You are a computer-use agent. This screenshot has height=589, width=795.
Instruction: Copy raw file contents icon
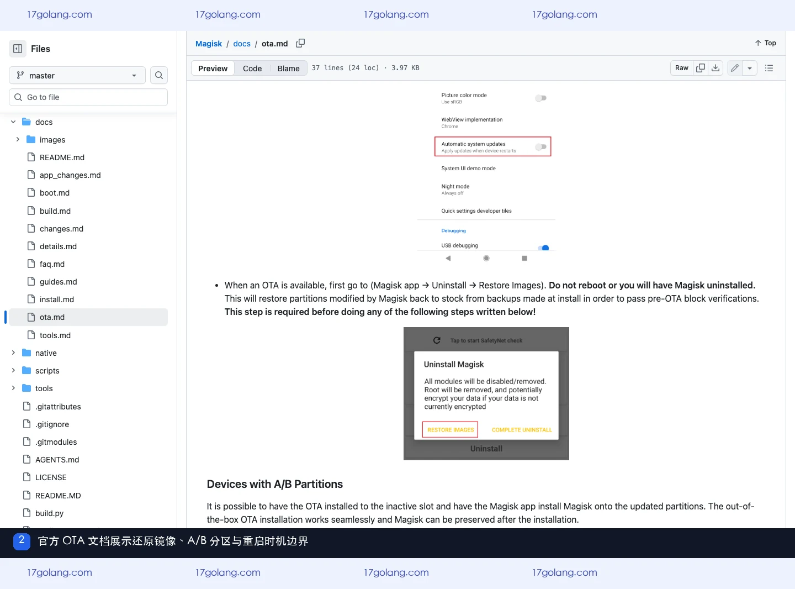[x=701, y=68]
